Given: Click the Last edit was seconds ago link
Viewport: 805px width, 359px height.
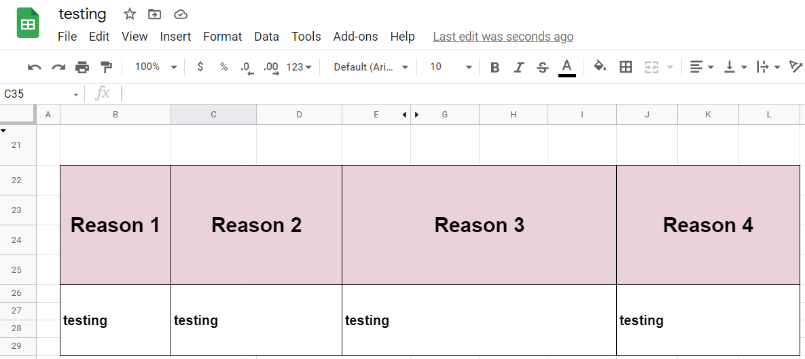Looking at the screenshot, I should [x=503, y=37].
